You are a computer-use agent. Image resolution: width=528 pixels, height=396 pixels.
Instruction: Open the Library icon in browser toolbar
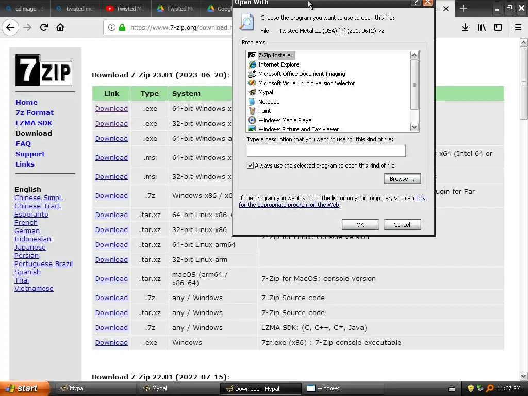coord(482,27)
